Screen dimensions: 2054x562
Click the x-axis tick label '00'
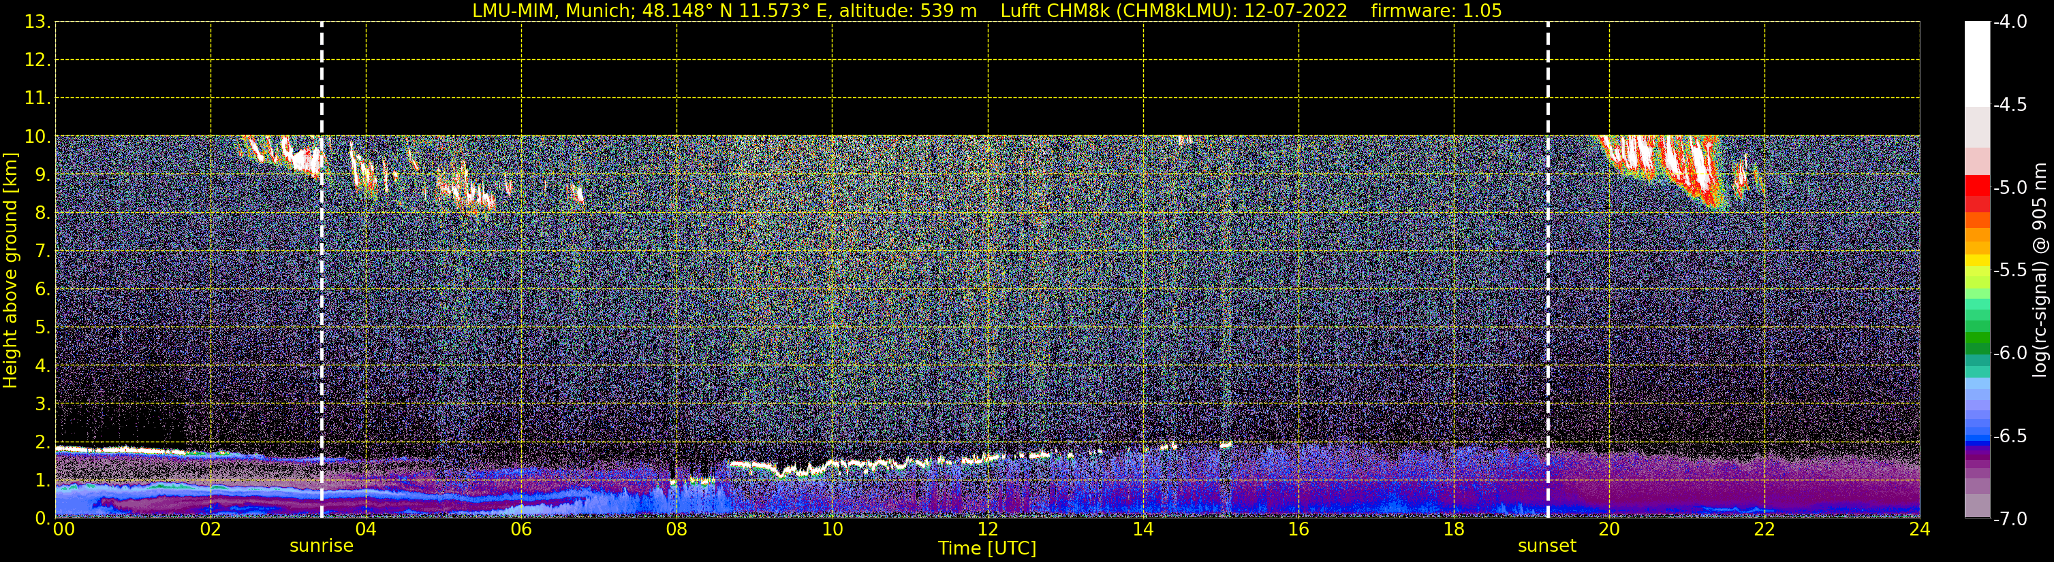64,529
